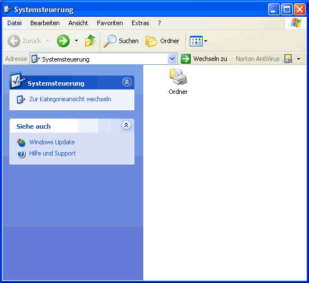
Task: Open the Forward button history dropdown
Action: coord(77,41)
